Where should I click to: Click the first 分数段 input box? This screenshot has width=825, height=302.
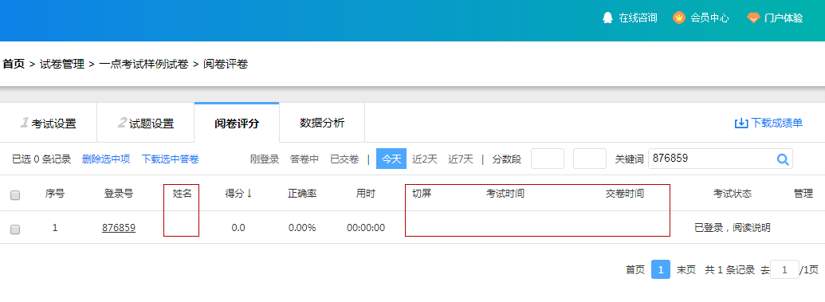click(x=547, y=159)
